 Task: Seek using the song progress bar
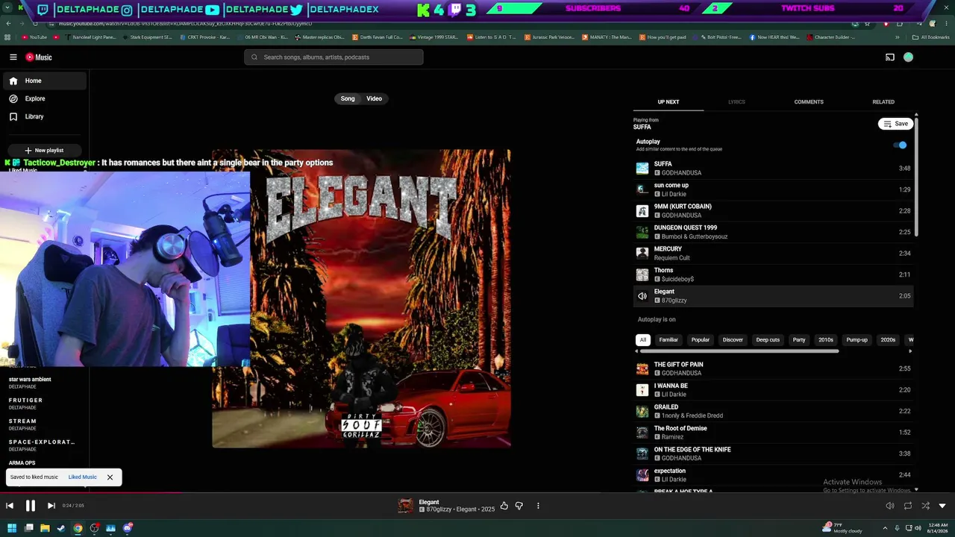tap(477, 492)
